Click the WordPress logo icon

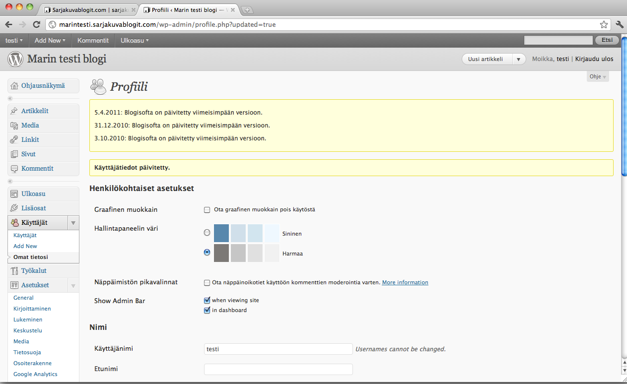pos(15,60)
